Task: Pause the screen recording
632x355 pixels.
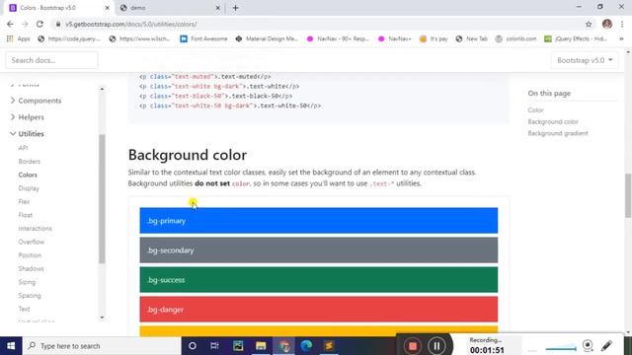Action: [436, 346]
